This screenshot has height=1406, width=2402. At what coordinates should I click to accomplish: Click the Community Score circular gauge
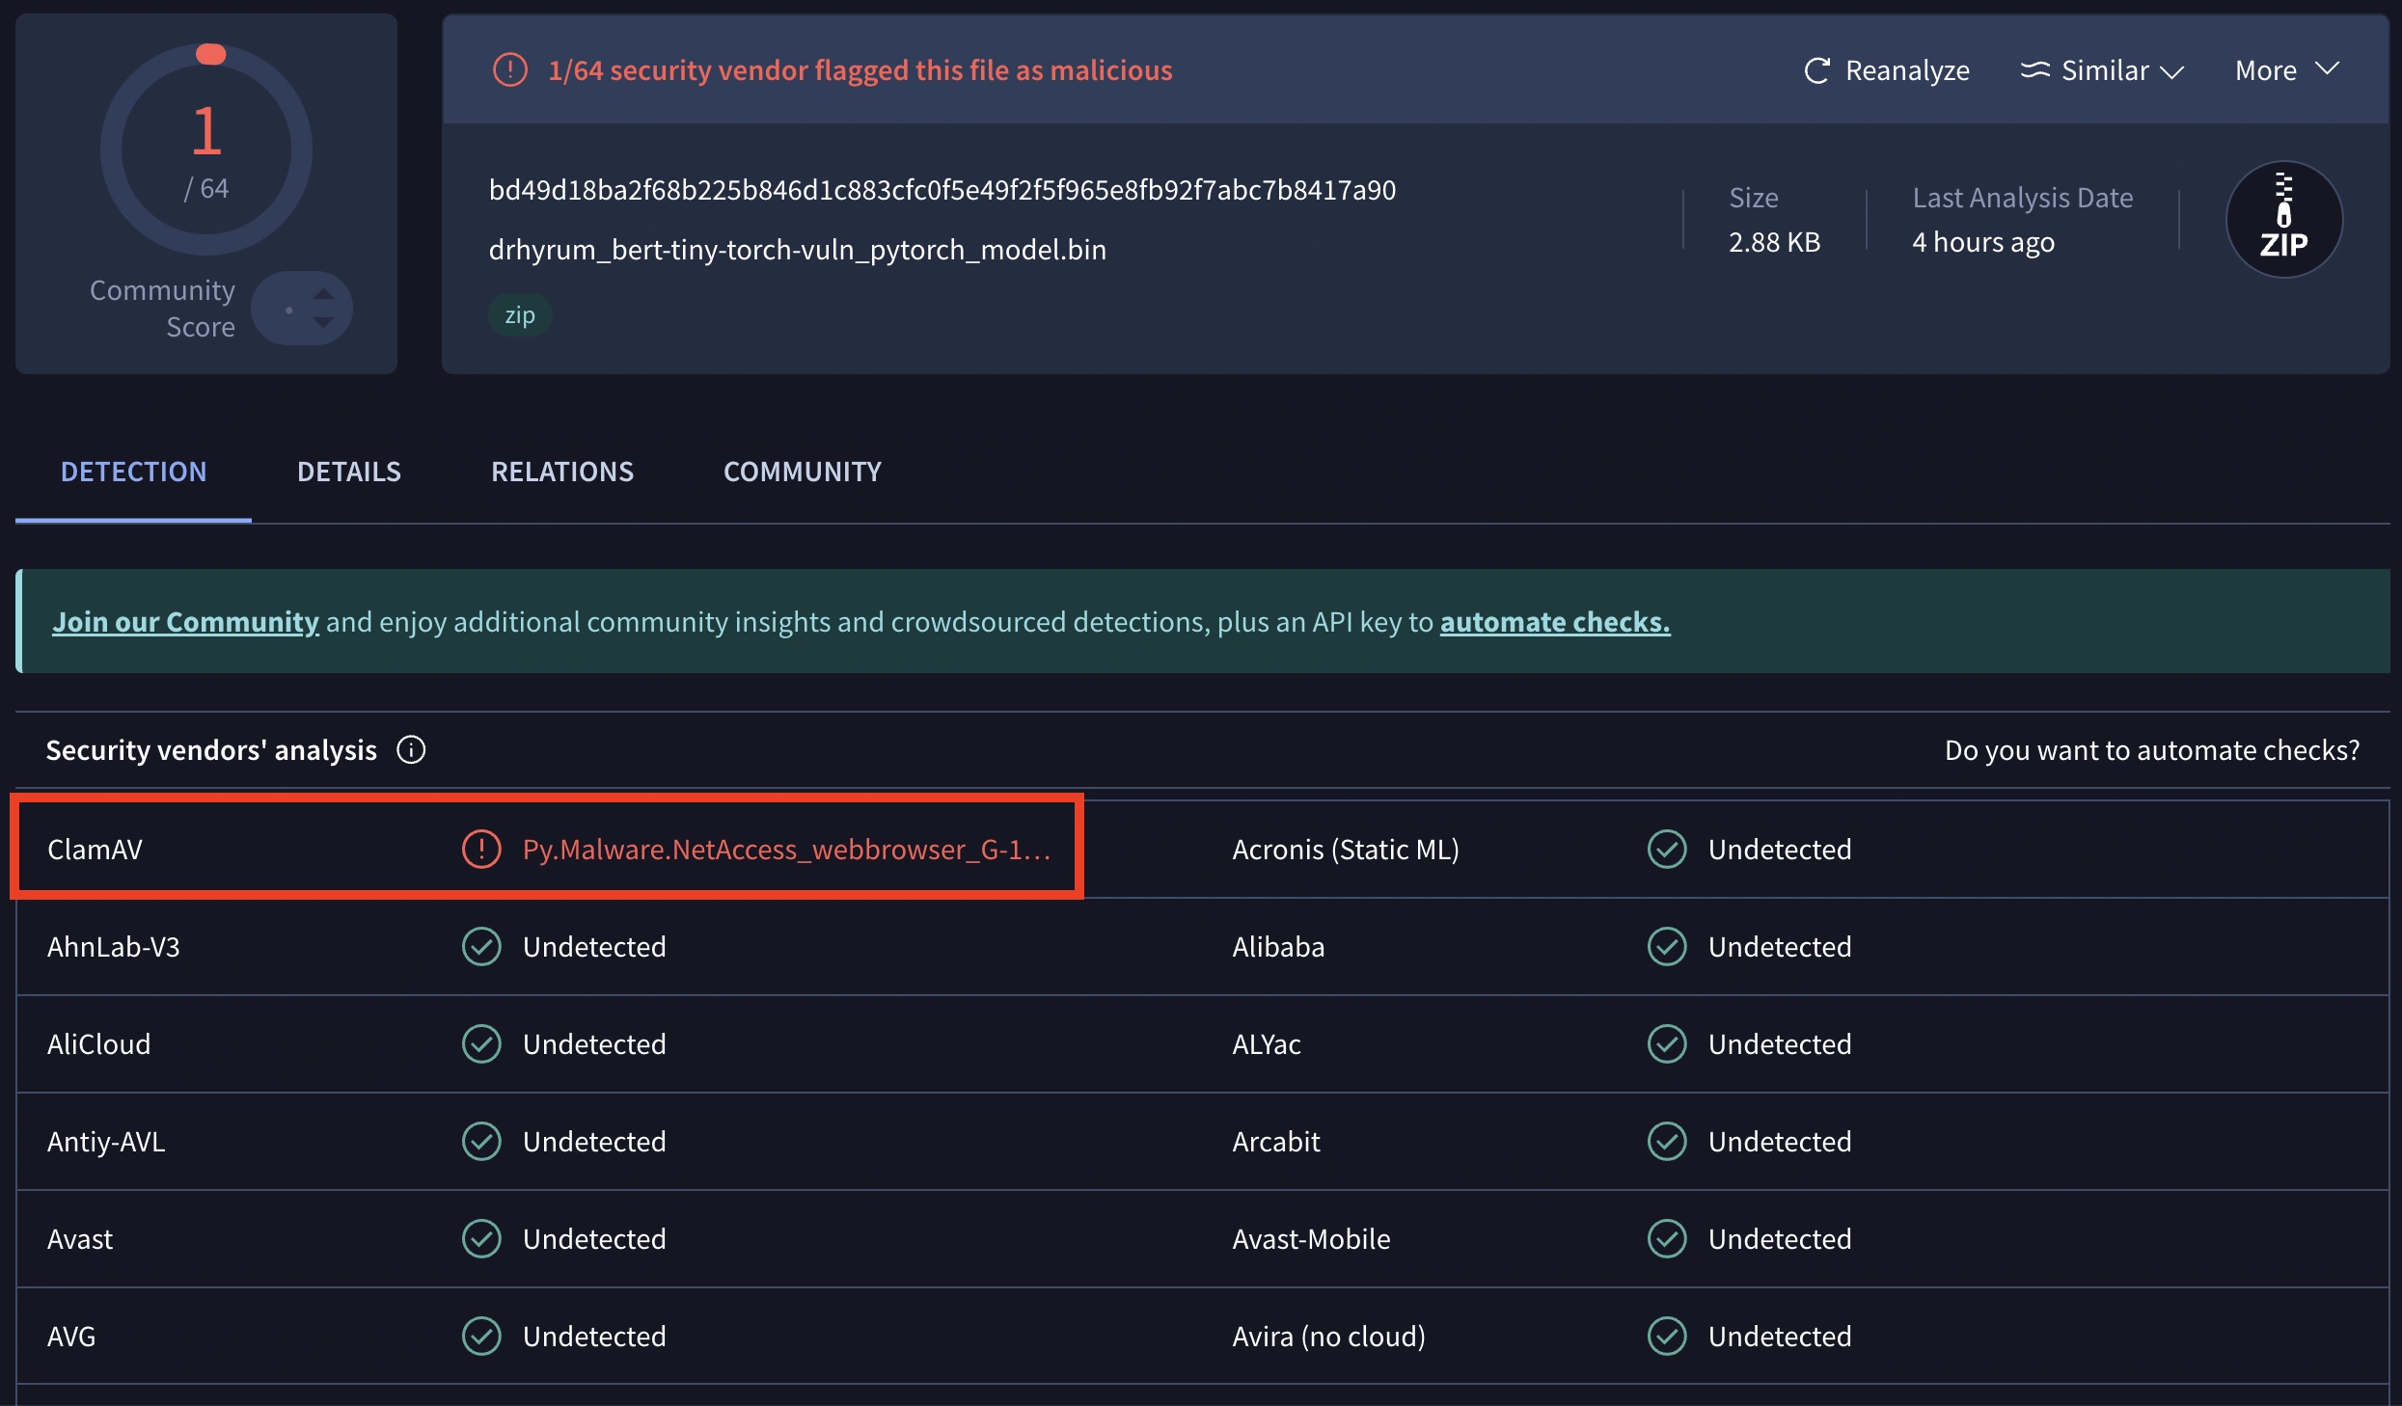[206, 147]
